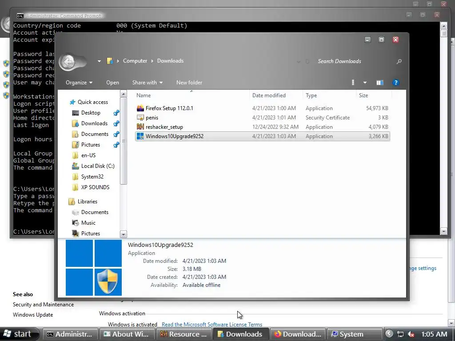Screen dimensions: 455x341
Task: Click the change view icon
Action: click(353, 83)
